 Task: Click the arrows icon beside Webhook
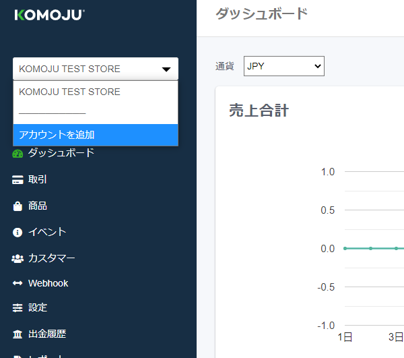18,283
